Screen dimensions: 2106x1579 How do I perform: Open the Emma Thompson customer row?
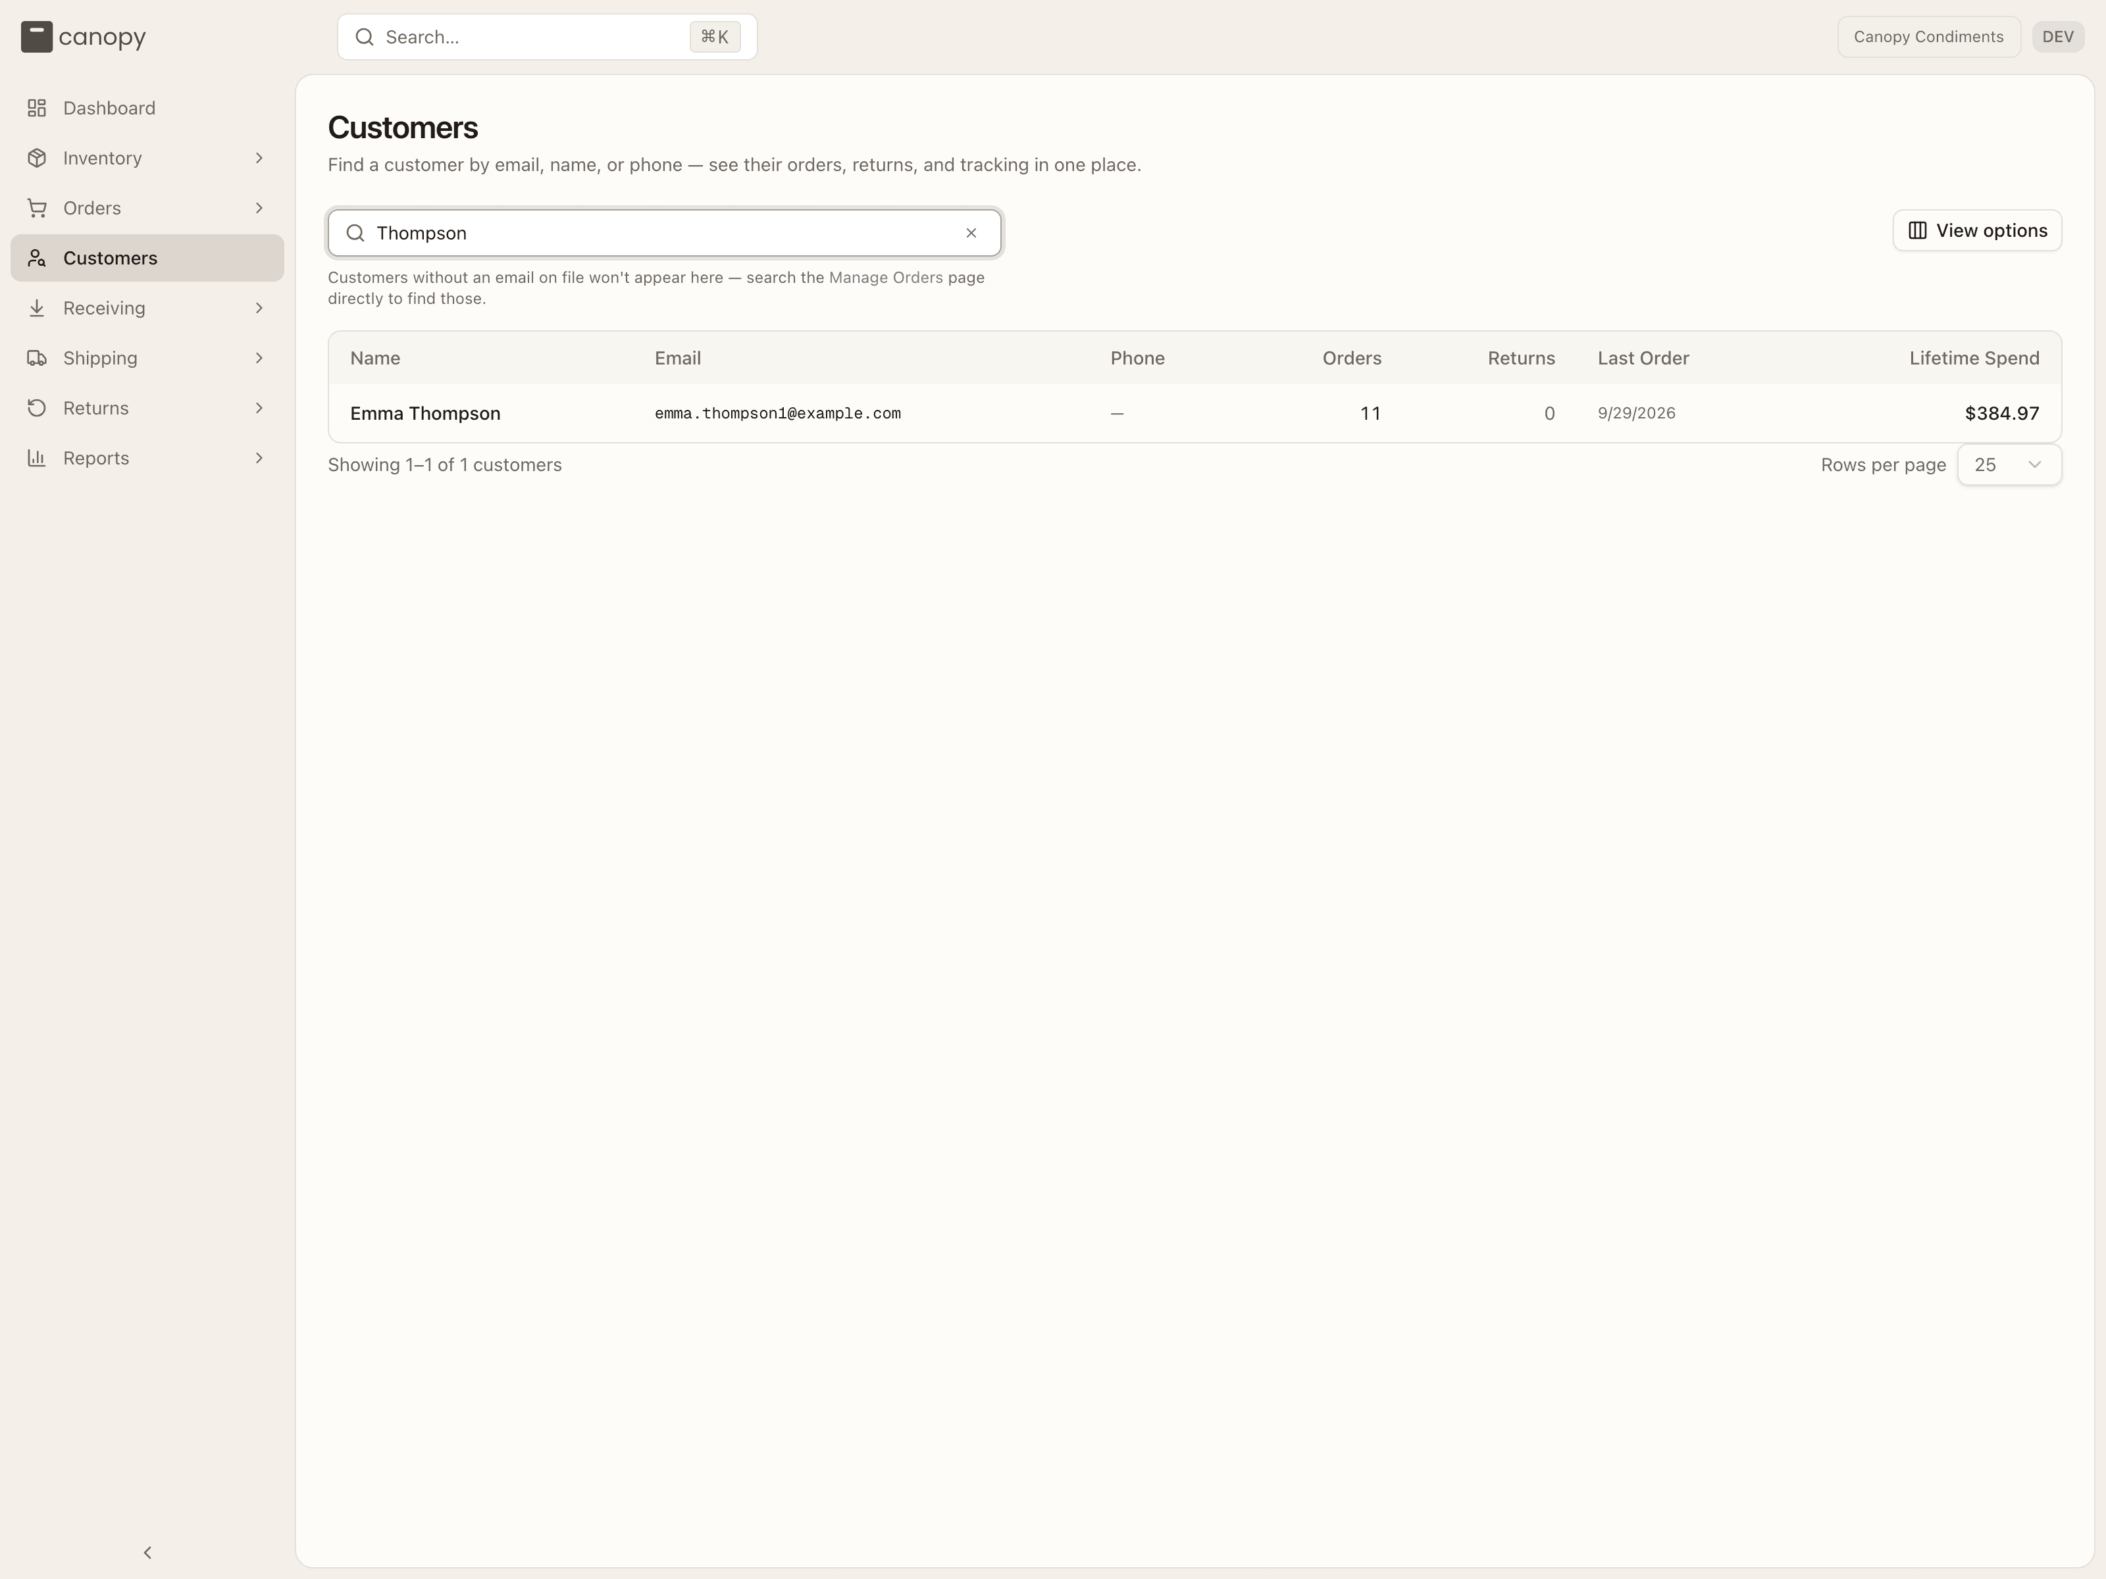pos(1194,413)
